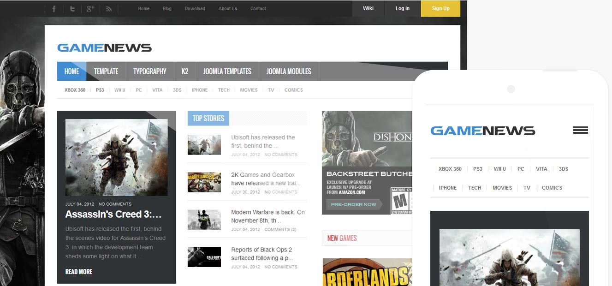Open the Google Plus social icon

point(90,9)
